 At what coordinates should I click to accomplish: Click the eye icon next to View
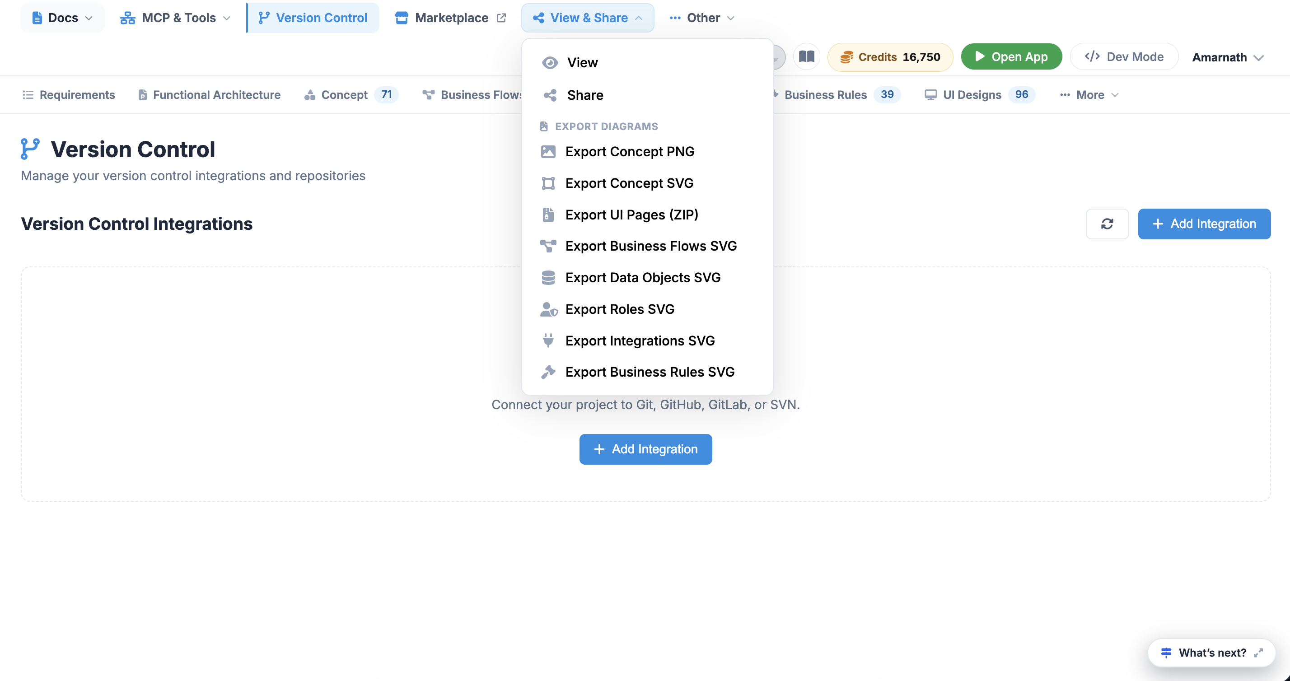point(550,63)
